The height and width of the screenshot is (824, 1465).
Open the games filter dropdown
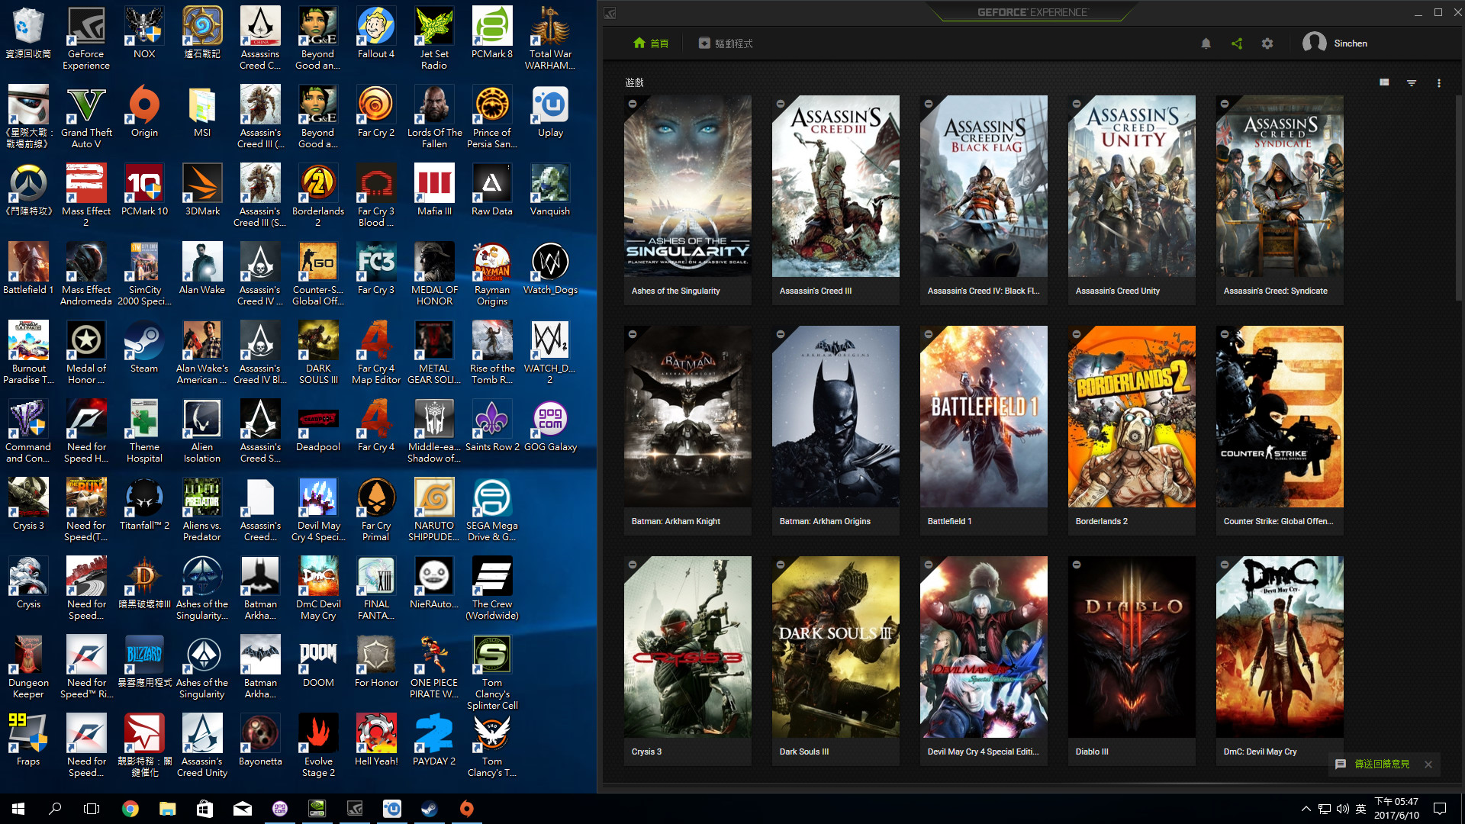(x=1412, y=82)
